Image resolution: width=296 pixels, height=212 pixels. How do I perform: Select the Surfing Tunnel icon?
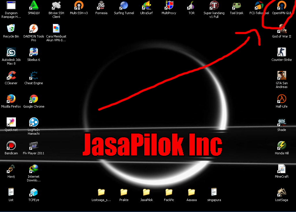[x=124, y=5]
